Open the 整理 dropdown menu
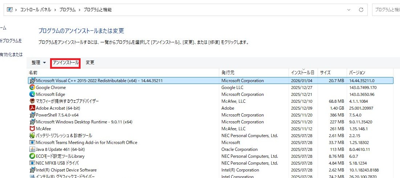Image resolution: width=400 pixels, height=178 pixels. (39, 63)
